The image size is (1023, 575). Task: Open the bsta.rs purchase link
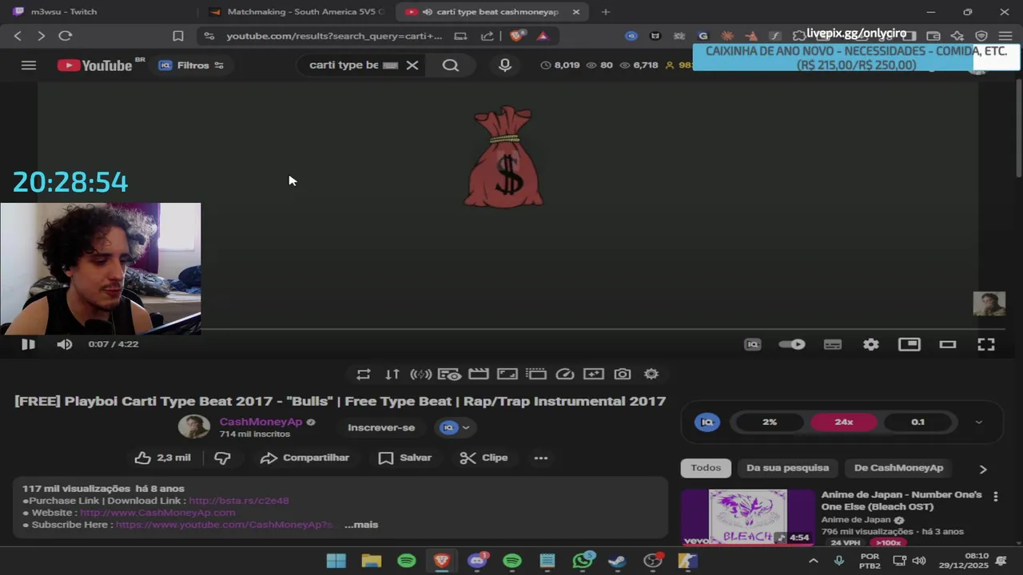click(x=239, y=501)
